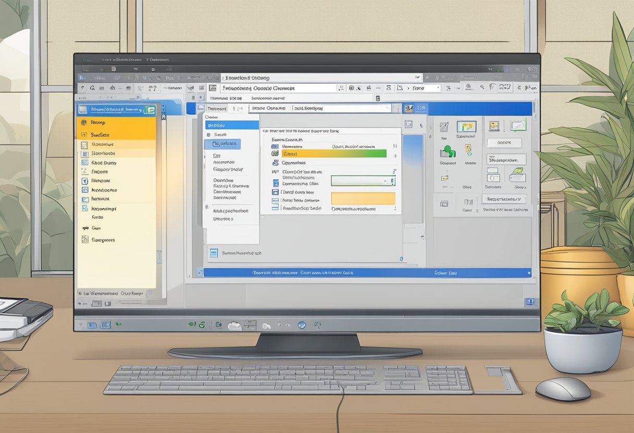
Task: Click the yellow shield icon in right panel
Action: 468,150
